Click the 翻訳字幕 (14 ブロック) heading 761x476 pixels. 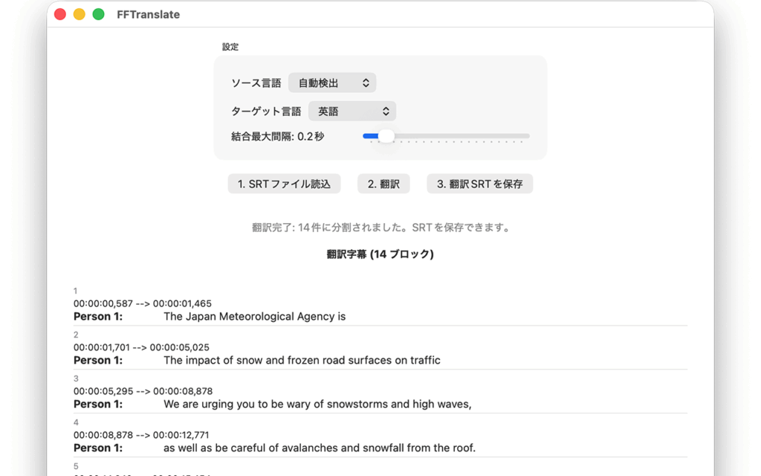click(380, 254)
